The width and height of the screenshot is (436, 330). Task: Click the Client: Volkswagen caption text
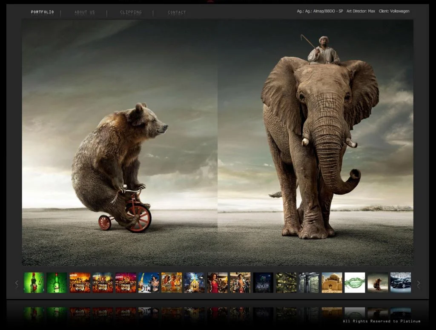click(x=394, y=11)
